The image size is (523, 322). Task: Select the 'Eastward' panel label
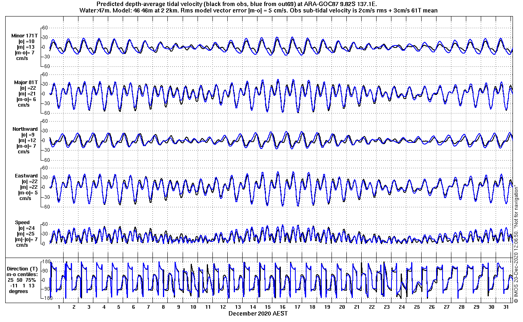pos(27,176)
